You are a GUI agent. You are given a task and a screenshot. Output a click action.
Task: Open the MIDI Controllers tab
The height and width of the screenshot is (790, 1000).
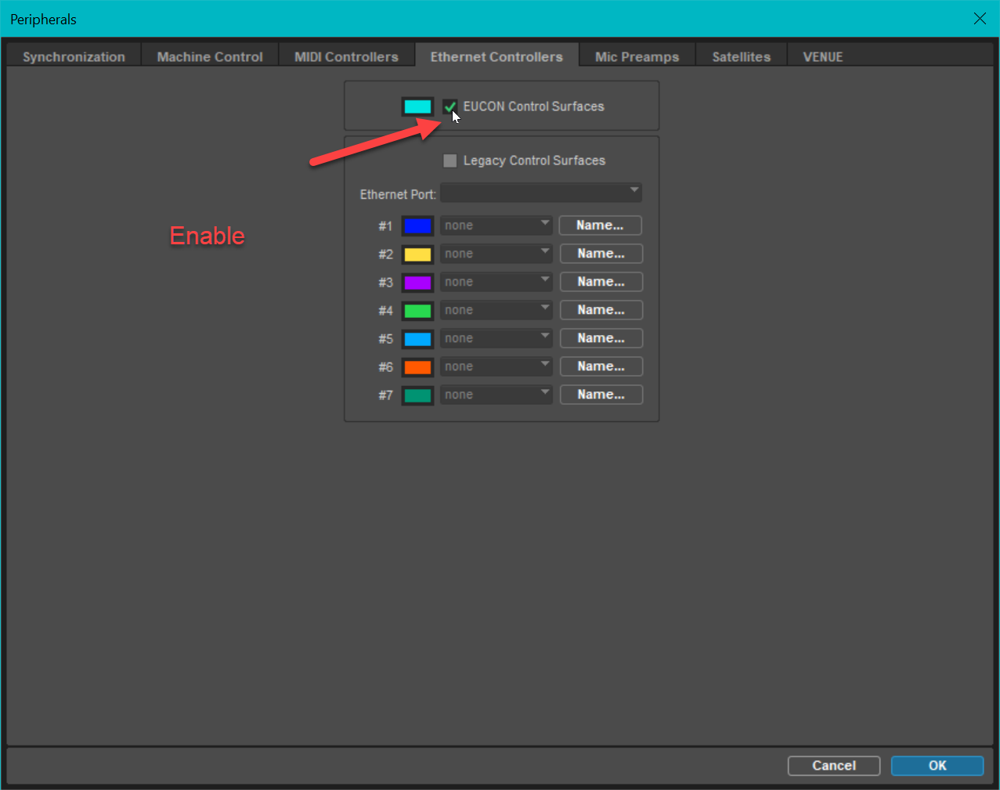(x=346, y=56)
